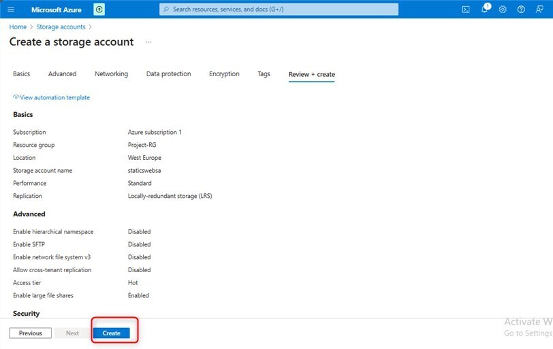
Task: Open the Azure portal hamburger menu
Action: point(11,10)
